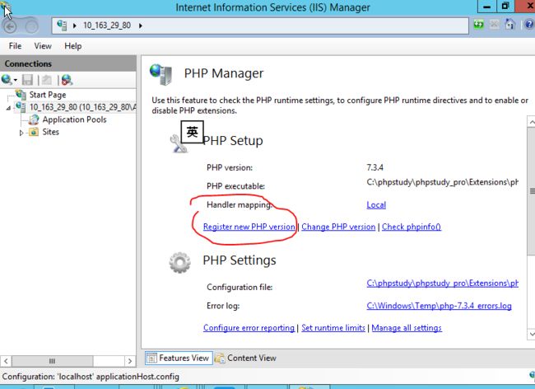Click the Home icon in top toolbar
Screen dimensions: 535x389
[x=509, y=24]
